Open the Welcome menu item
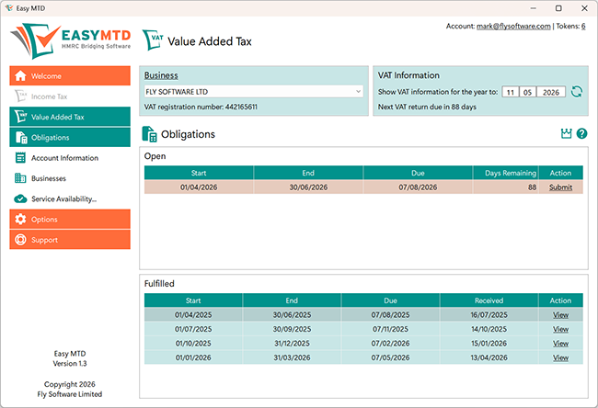 (x=70, y=75)
